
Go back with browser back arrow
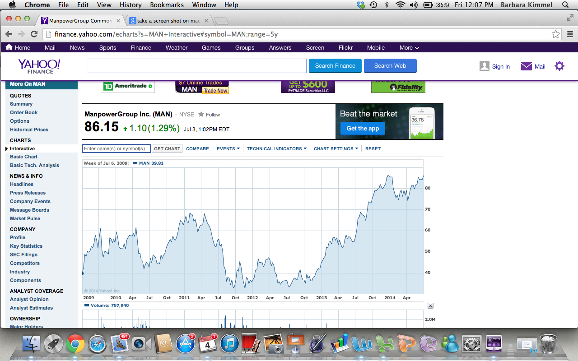(9, 34)
